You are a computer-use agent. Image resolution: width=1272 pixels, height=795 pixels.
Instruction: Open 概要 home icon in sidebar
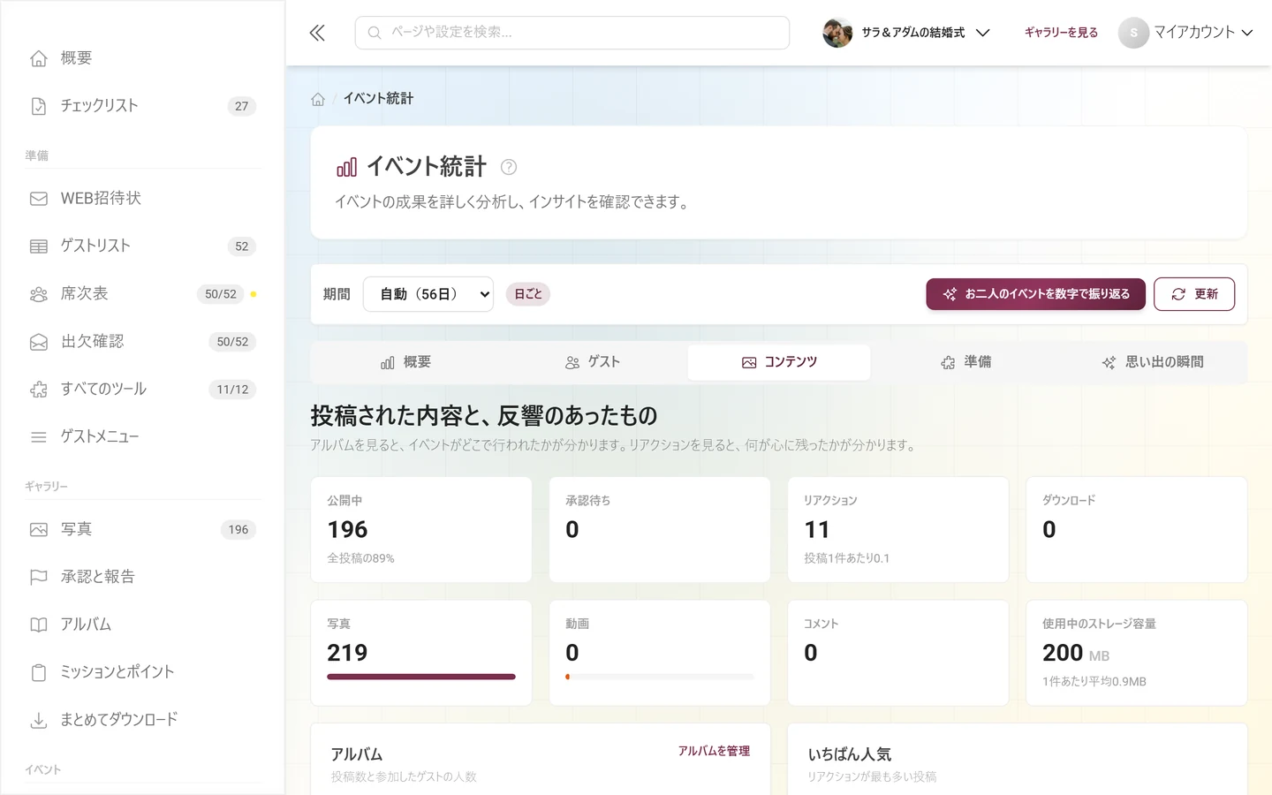142,58
